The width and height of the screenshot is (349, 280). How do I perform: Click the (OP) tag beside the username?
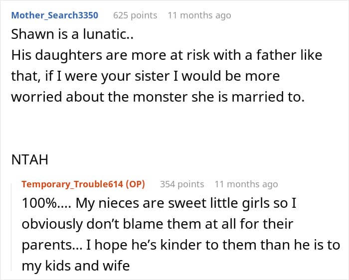(x=133, y=184)
